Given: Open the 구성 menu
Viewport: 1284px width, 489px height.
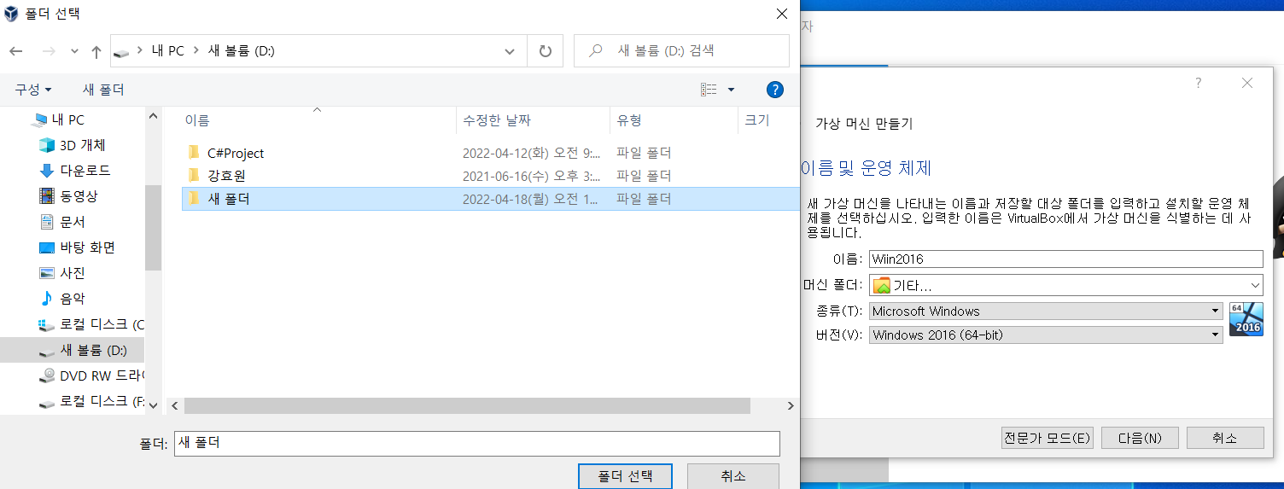Looking at the screenshot, I should 33,90.
